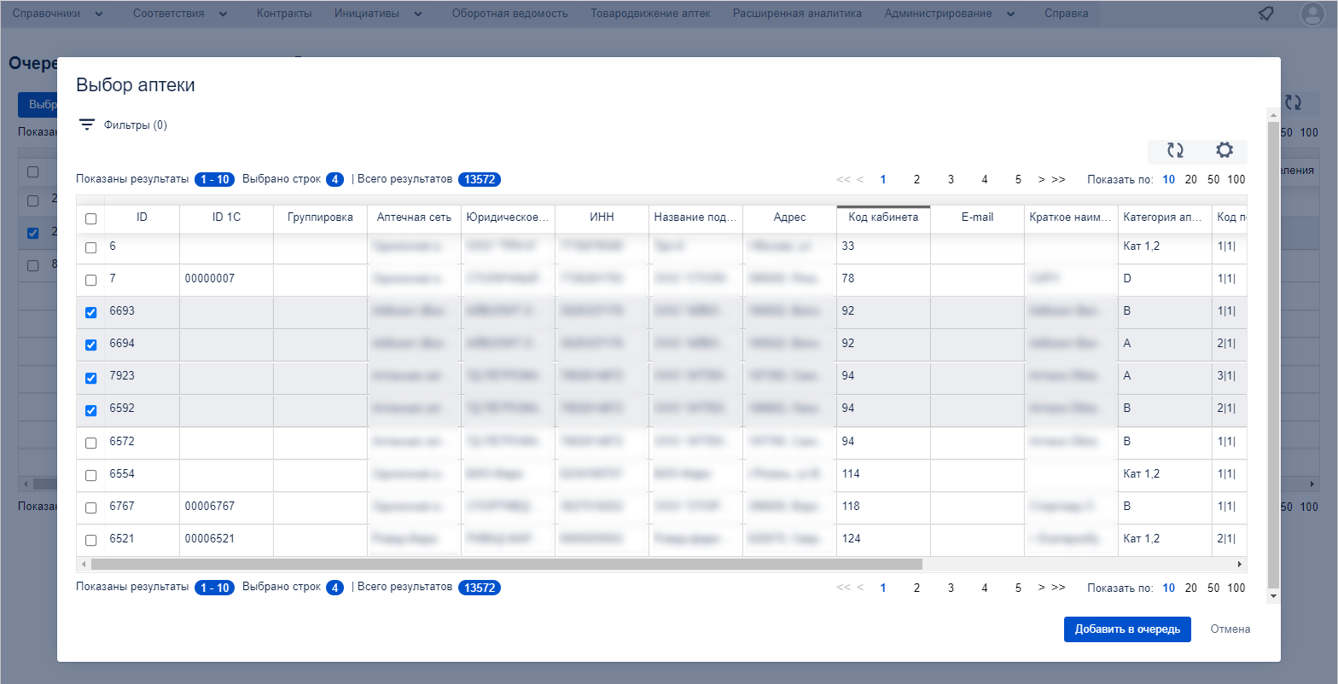Click the table scroll-left arrow
The image size is (1338, 684).
[84, 564]
